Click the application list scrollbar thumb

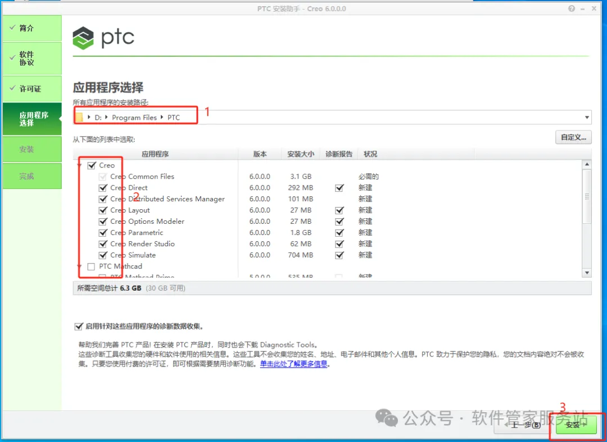pyautogui.click(x=587, y=196)
